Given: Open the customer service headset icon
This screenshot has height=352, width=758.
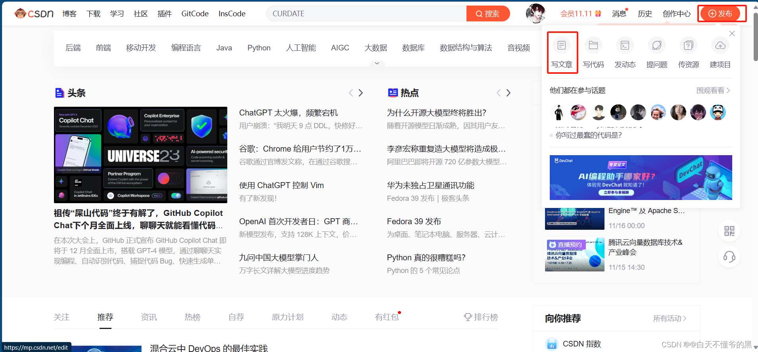Looking at the screenshot, I should pyautogui.click(x=729, y=257).
